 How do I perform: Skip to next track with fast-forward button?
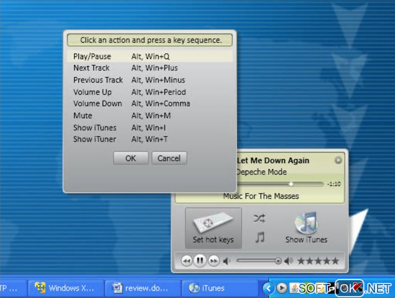[214, 261]
